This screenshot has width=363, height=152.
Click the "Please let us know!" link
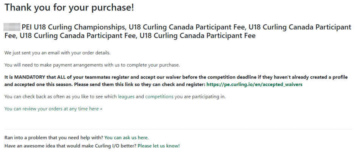158,146
